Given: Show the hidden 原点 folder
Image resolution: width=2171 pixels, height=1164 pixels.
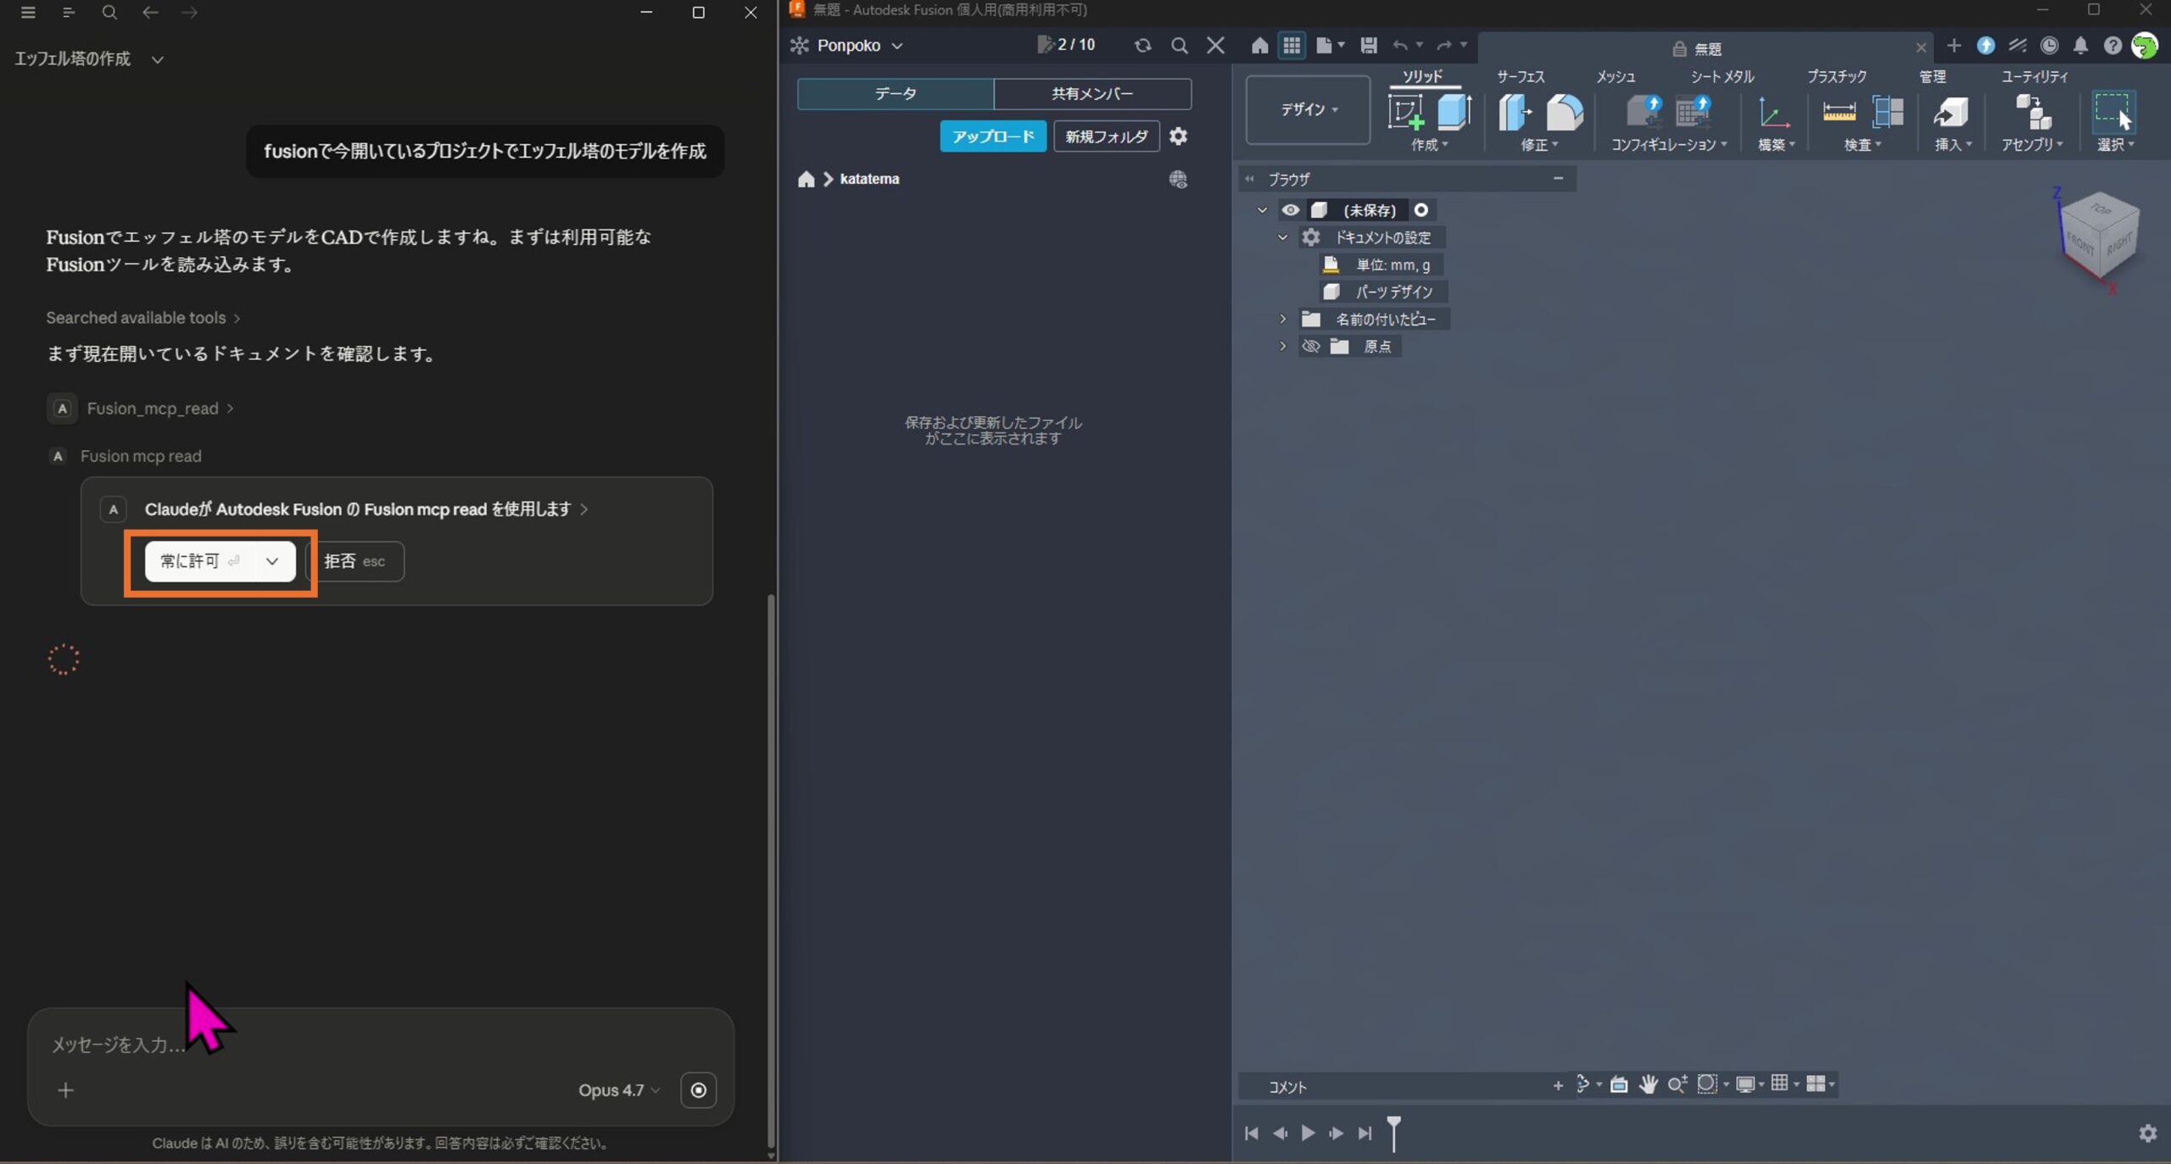Looking at the screenshot, I should click(x=1311, y=346).
